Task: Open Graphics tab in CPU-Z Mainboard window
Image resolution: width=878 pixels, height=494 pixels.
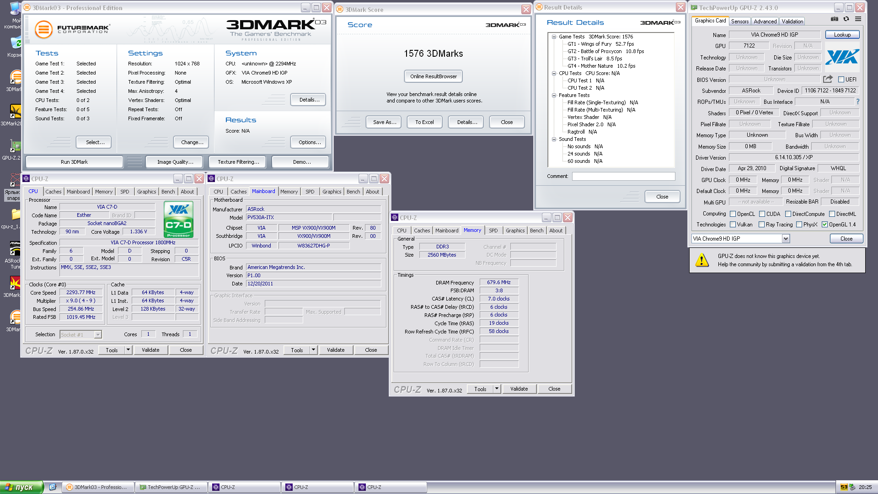Action: coord(332,192)
